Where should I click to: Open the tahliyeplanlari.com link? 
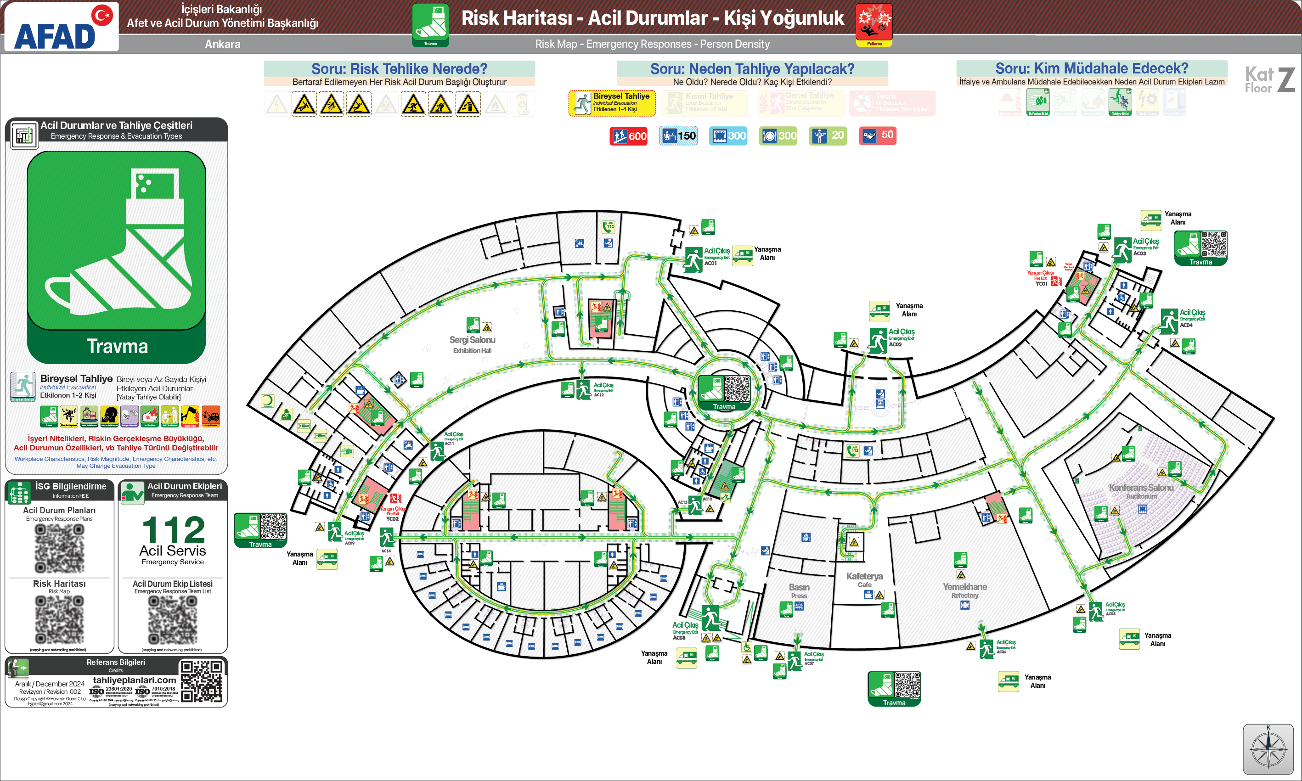click(134, 680)
